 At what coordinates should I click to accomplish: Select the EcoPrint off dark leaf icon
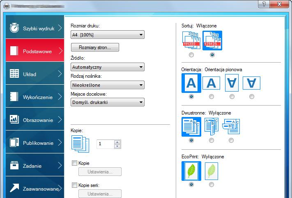coord(191,171)
